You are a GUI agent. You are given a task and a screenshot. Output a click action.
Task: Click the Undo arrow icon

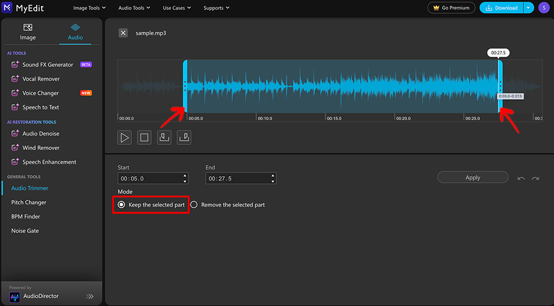[521, 178]
